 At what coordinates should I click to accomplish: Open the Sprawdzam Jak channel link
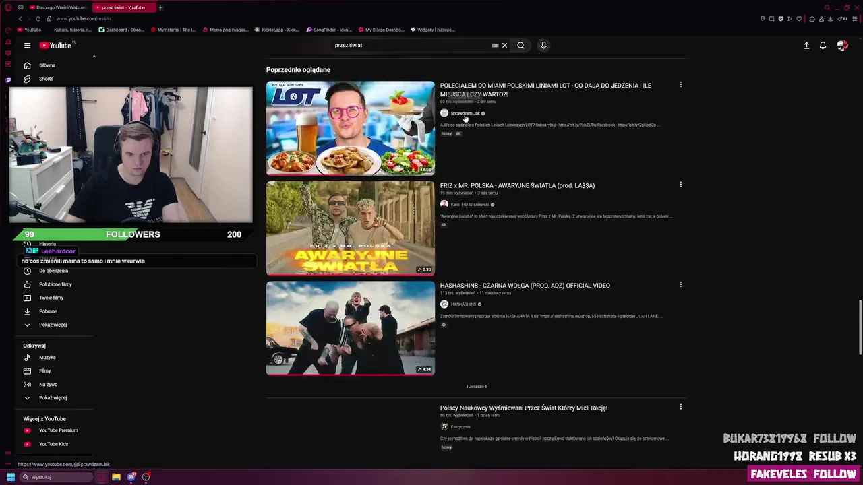pyautogui.click(x=465, y=113)
